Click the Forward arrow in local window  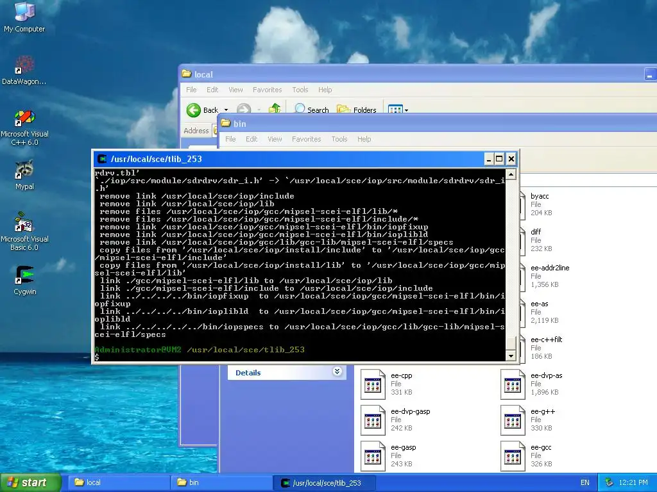click(244, 109)
